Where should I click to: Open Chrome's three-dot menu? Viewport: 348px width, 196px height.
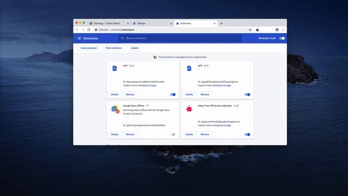(x=283, y=30)
